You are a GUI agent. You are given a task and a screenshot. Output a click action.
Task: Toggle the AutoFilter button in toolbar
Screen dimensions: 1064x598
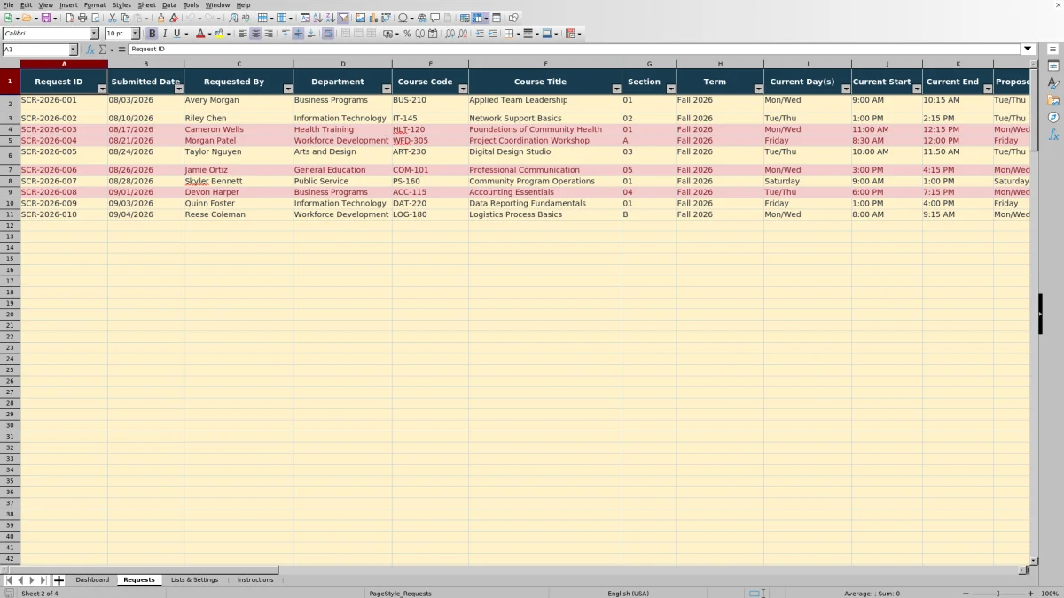coord(343,18)
